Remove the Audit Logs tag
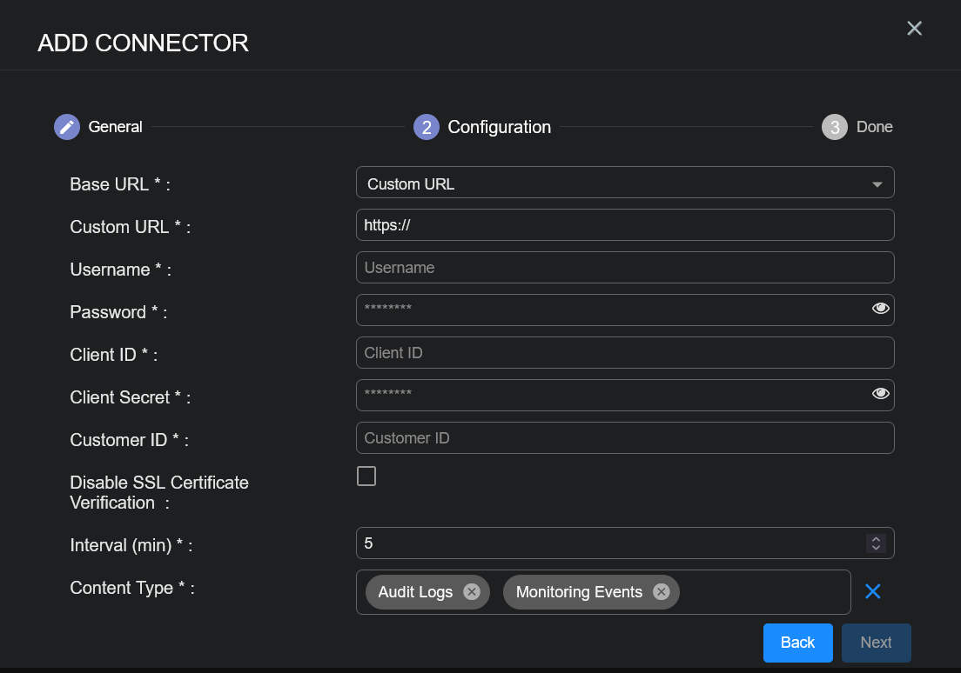The image size is (961, 673). pos(472,592)
